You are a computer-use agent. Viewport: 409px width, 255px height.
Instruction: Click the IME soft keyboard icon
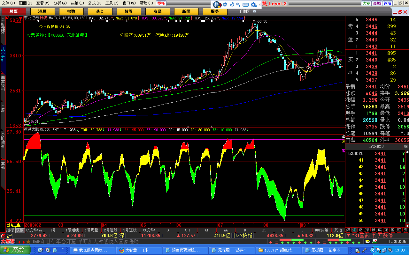(246, 4)
